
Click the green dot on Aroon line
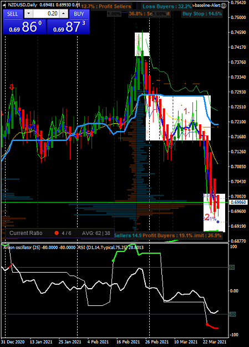[x=113, y=261]
